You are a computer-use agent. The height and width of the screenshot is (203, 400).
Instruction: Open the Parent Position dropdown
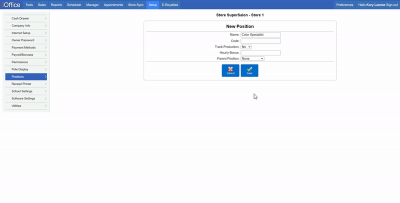pyautogui.click(x=252, y=58)
